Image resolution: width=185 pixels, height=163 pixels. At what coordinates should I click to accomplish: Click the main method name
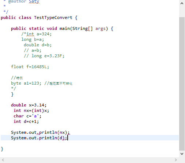(x=65, y=28)
